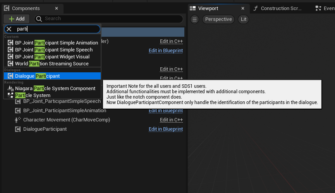Select Dialogue Participant from the list
Viewport: 335px width, 193px height.
[x=37, y=76]
